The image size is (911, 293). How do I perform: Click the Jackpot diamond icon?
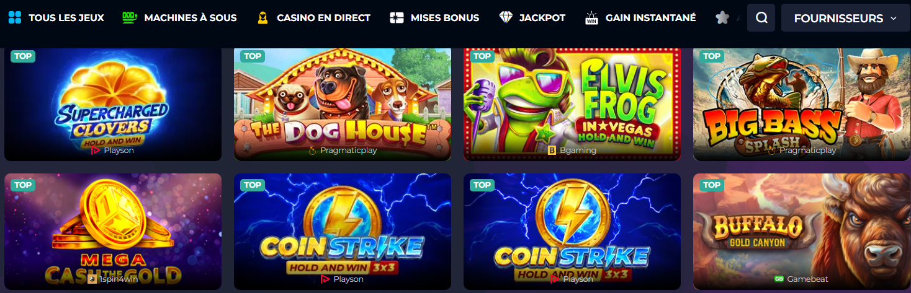click(506, 17)
